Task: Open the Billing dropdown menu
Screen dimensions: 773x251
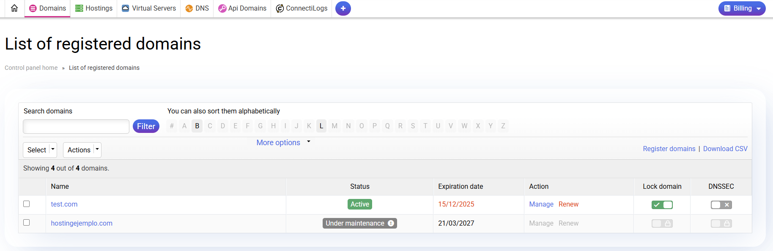Action: click(x=742, y=8)
